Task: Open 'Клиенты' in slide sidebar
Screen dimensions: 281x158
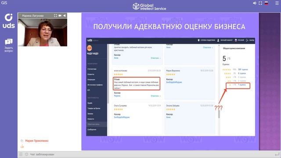Action: pos(91,74)
